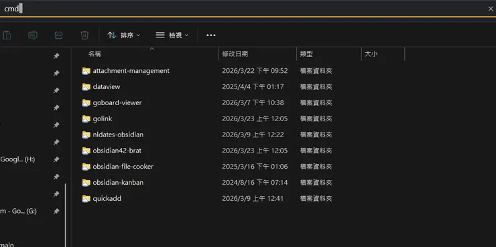Click date 2026/3/9 上午 12:41
The height and width of the screenshot is (247, 496).
[253, 198]
